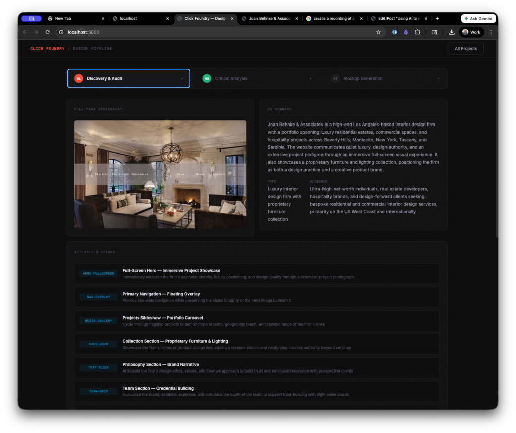Click the 1Password extension icon
The image size is (516, 433).
coord(394,32)
